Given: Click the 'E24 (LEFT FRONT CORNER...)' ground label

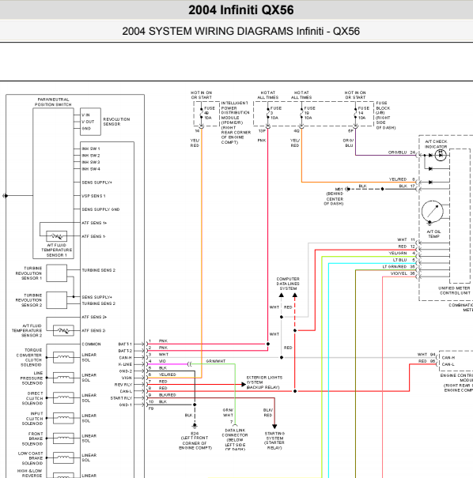Looking at the screenshot, I should (x=195, y=441).
